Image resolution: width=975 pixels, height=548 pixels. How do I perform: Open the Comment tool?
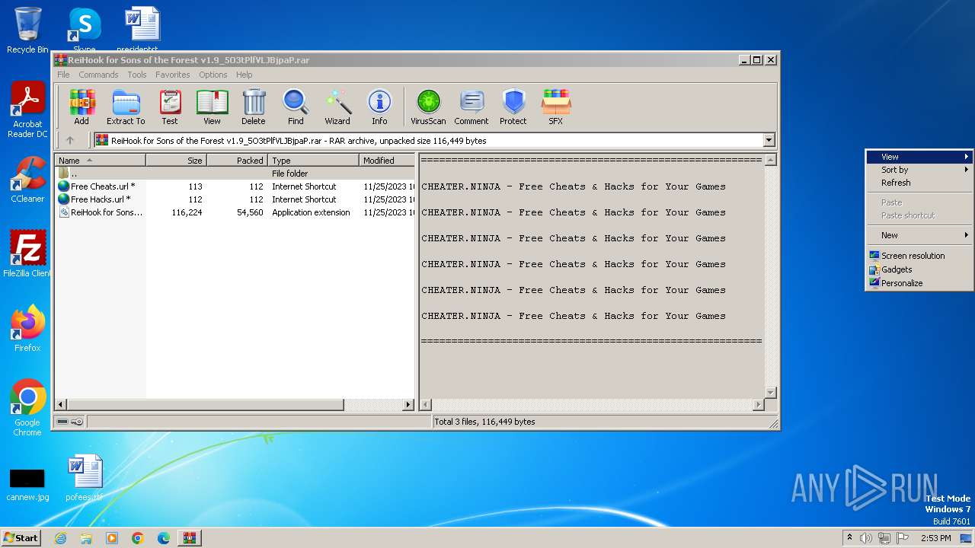point(472,107)
